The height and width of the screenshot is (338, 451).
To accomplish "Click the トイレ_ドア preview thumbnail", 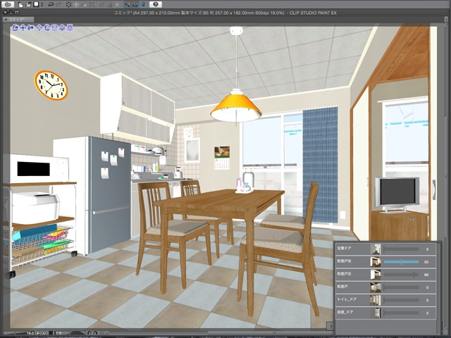I will coord(376,300).
